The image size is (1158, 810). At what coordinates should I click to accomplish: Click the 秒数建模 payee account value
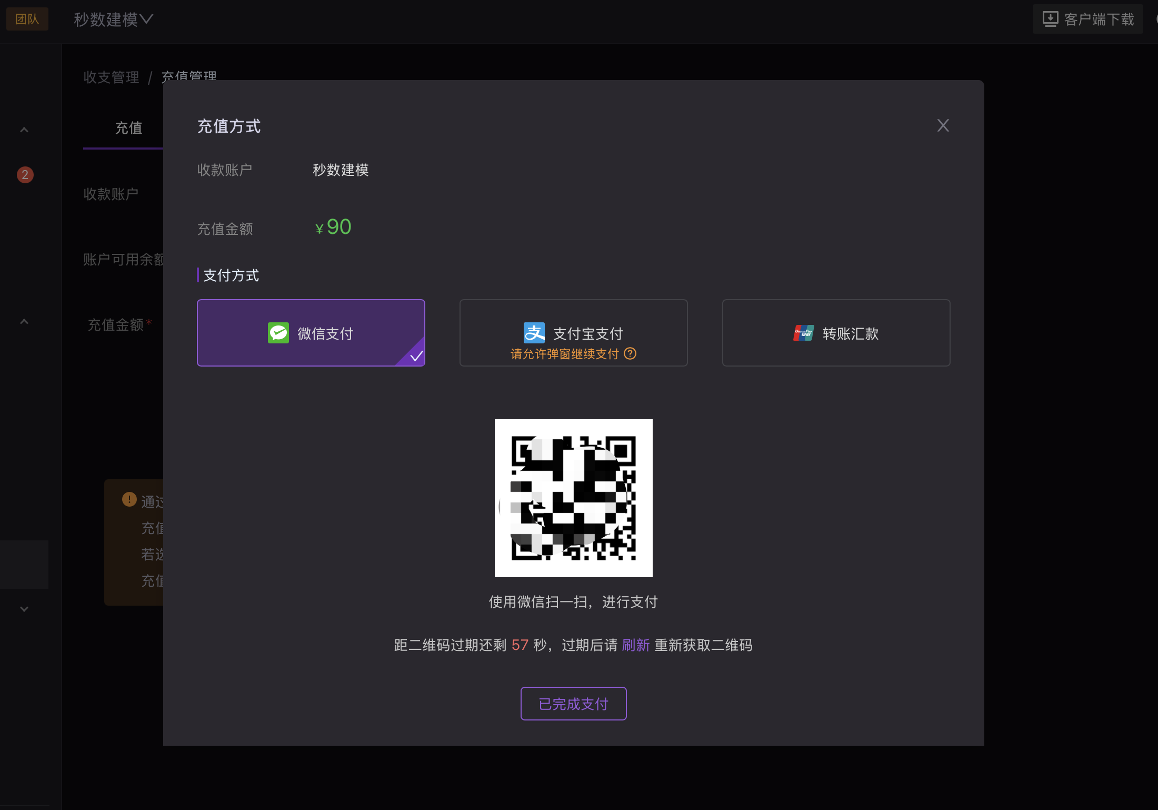[x=341, y=170]
